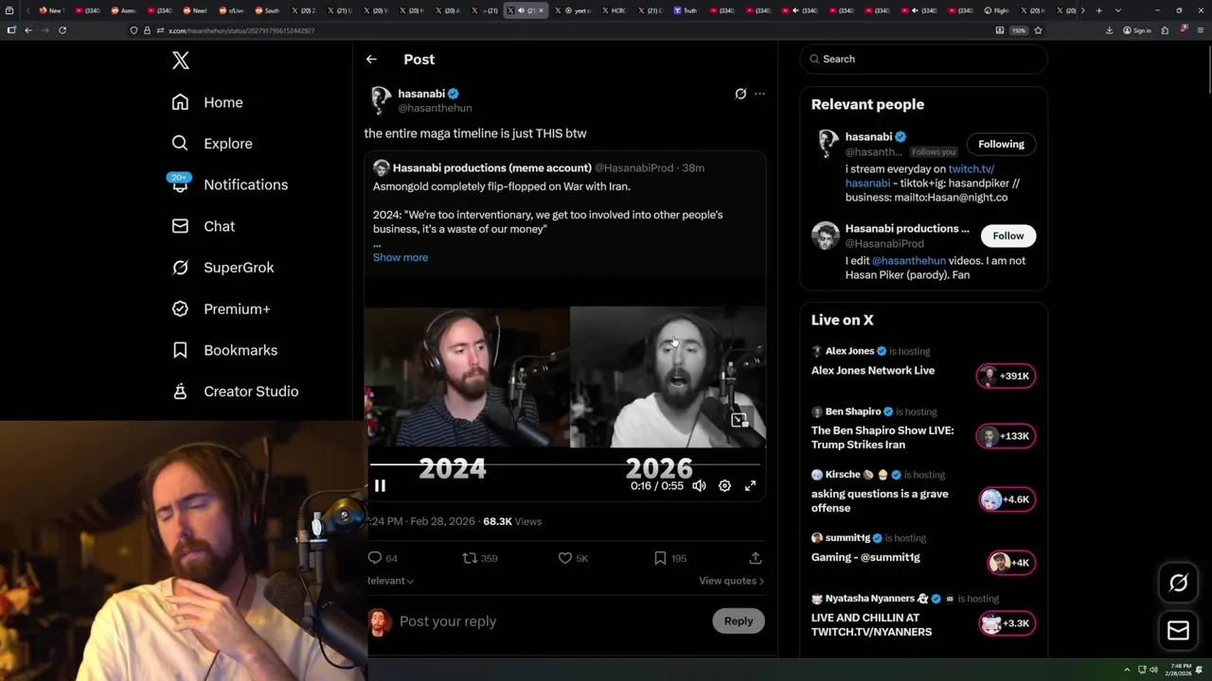This screenshot has height=681, width=1212.
Task: Open Bookmarks in sidebar
Action: (224, 350)
